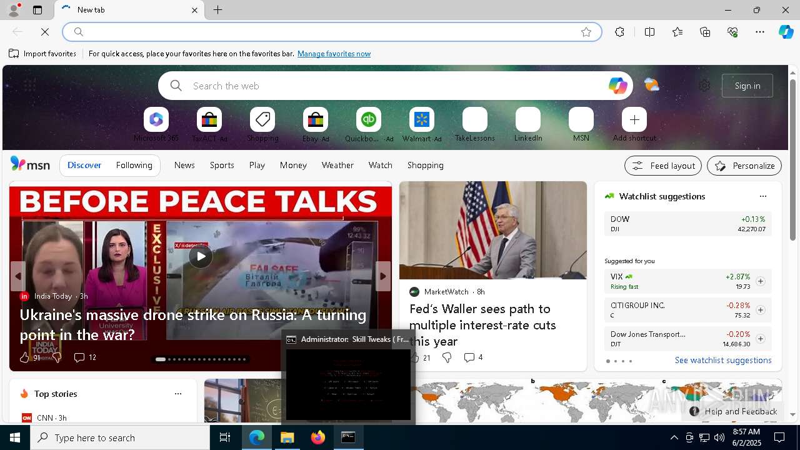Go to the msn logo
This screenshot has width=800, height=450.
coord(30,164)
